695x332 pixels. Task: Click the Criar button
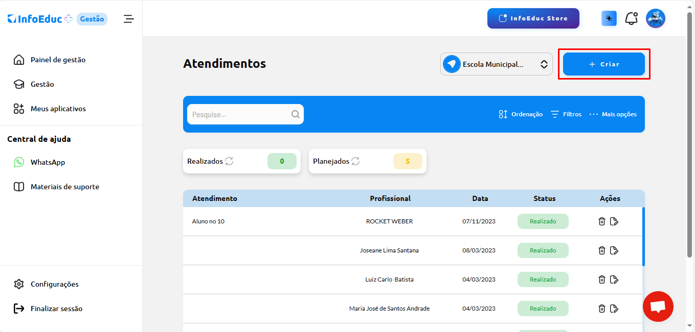[x=604, y=64]
